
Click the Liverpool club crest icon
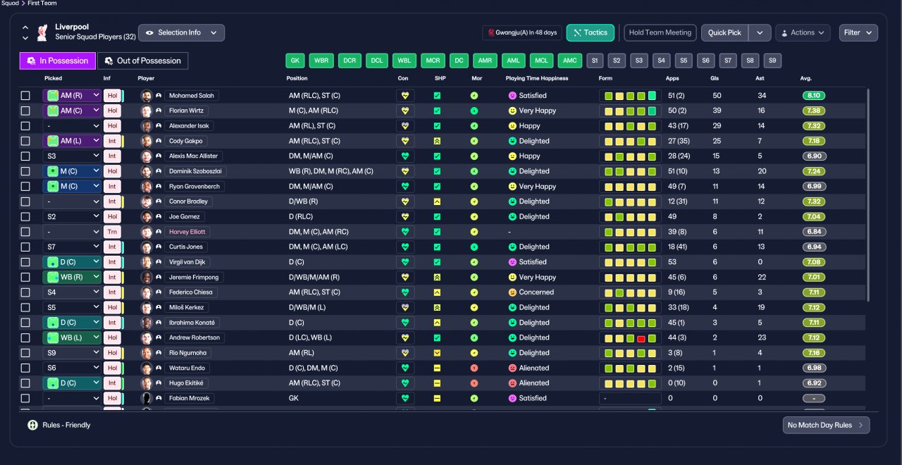tap(44, 32)
